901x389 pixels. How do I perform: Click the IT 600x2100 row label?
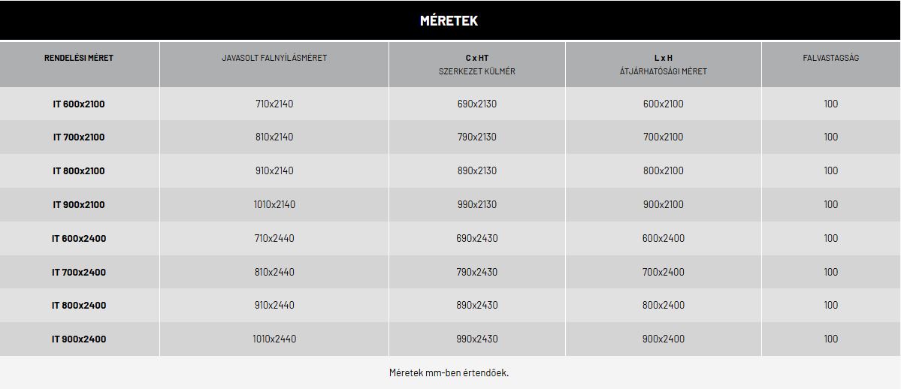pyautogui.click(x=80, y=104)
